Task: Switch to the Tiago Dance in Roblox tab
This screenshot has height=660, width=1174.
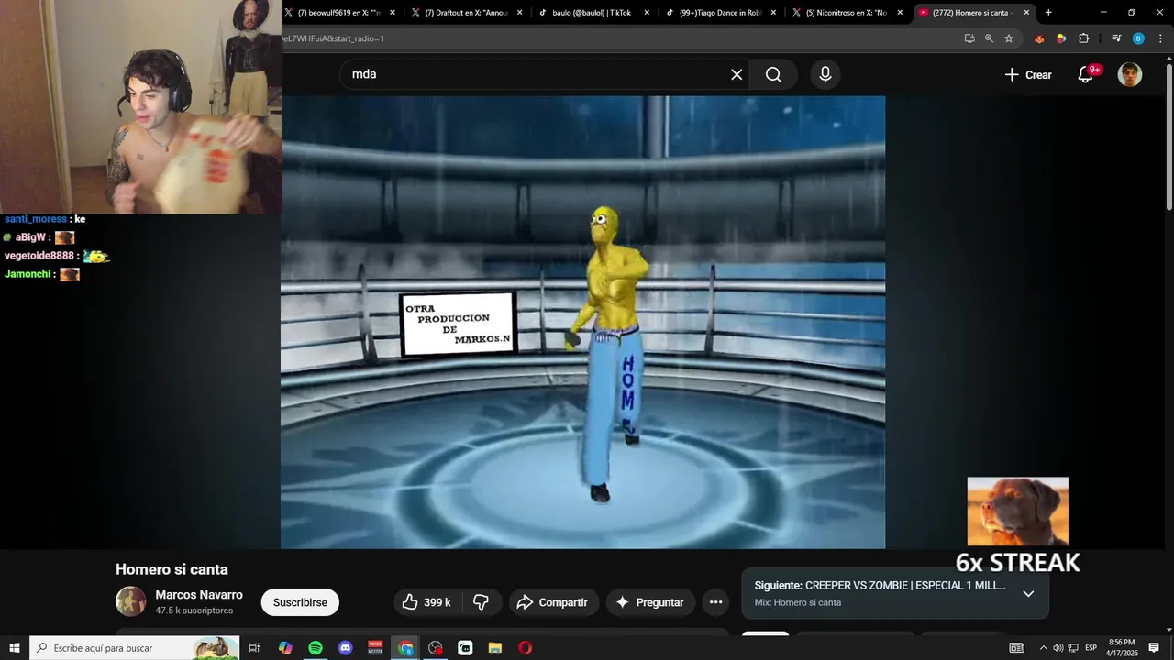Action: tap(722, 13)
